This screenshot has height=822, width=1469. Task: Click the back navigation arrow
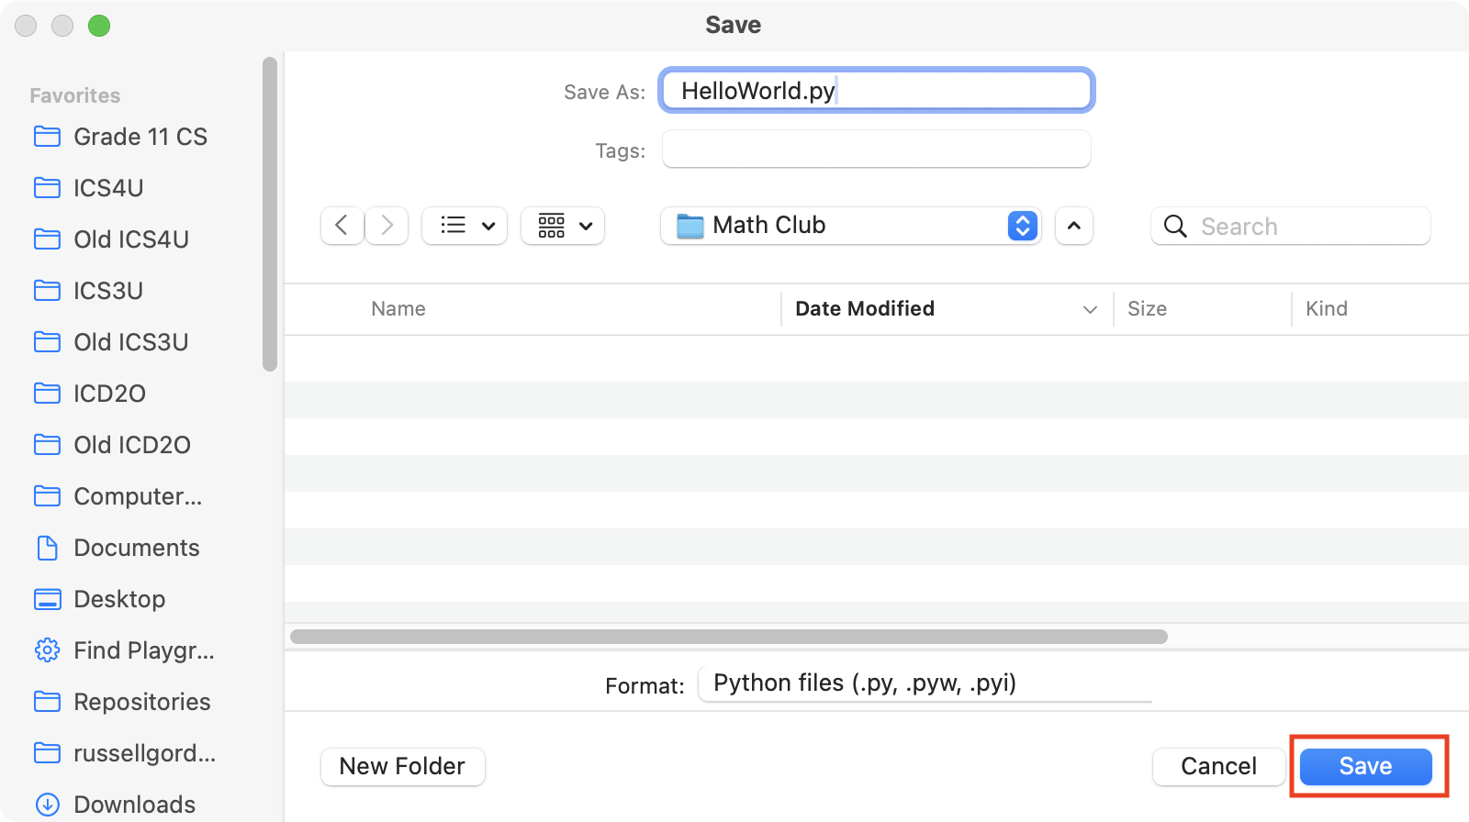[342, 226]
